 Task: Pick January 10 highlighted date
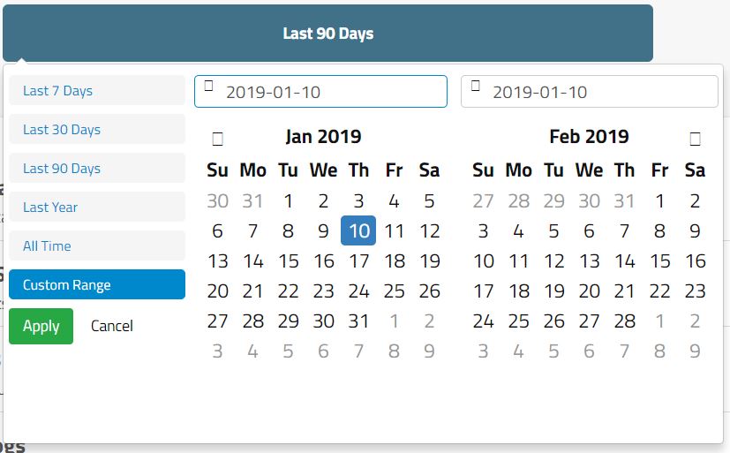(358, 231)
